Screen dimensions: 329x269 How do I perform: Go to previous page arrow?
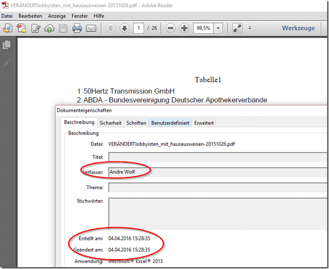click(110, 28)
